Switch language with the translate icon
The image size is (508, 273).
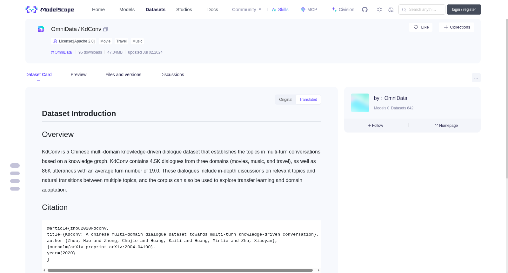pyautogui.click(x=391, y=10)
